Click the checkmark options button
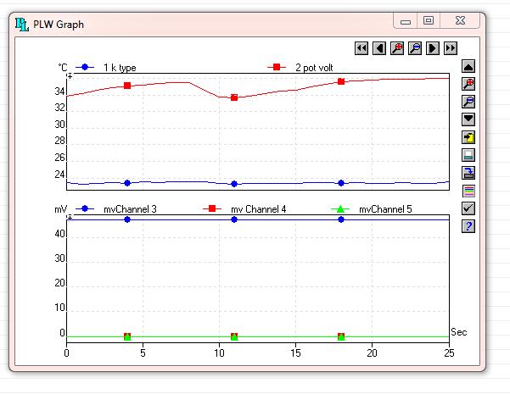This screenshot has width=510, height=394. pyautogui.click(x=468, y=208)
